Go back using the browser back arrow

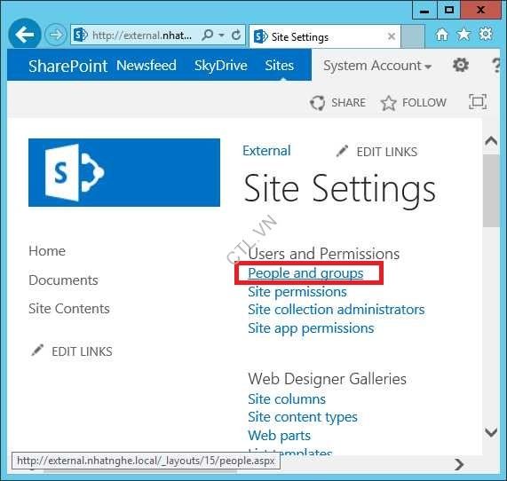point(25,35)
